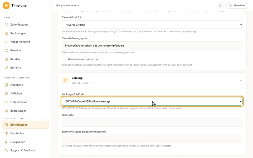Click the Projekte folder icon
Image resolution: width=253 pixels, height=158 pixels.
coord(6,51)
